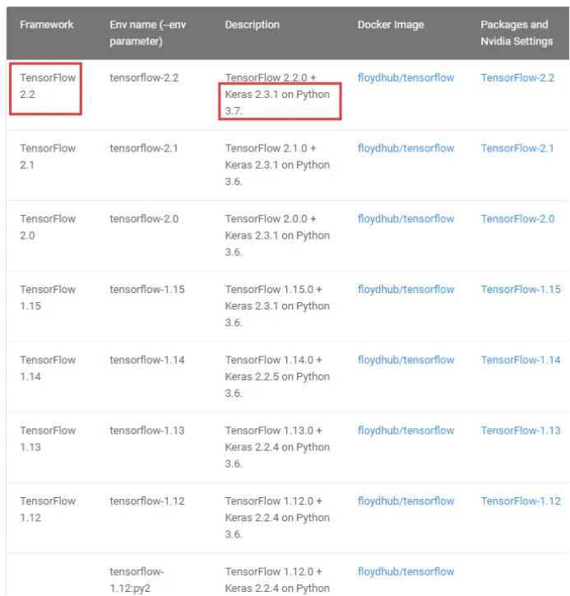Click the TensorFlow 1.14.0 + Keras 2.2.5 description
The width and height of the screenshot is (570, 596).
tap(277, 377)
